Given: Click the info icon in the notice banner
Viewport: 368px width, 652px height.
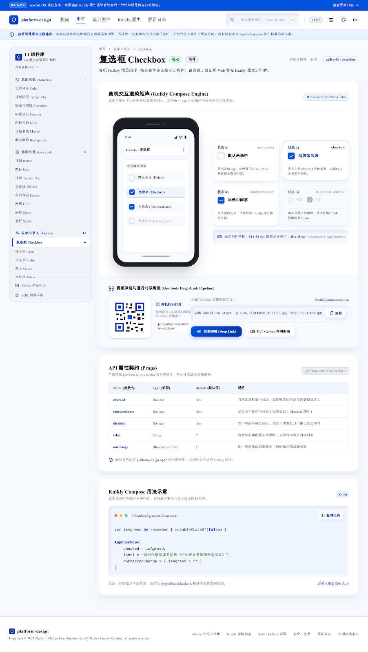Looking at the screenshot, I should [12, 34].
